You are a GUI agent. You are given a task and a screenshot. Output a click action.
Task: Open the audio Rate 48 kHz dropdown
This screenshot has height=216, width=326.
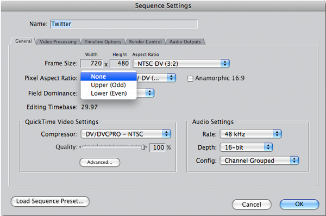[x=250, y=134]
